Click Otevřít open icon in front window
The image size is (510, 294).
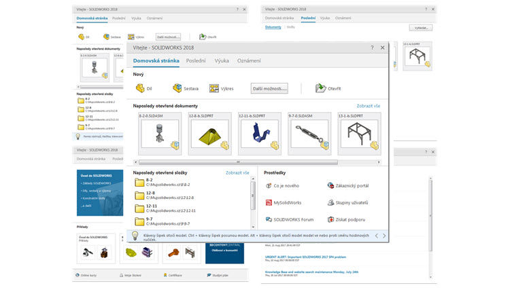point(321,88)
